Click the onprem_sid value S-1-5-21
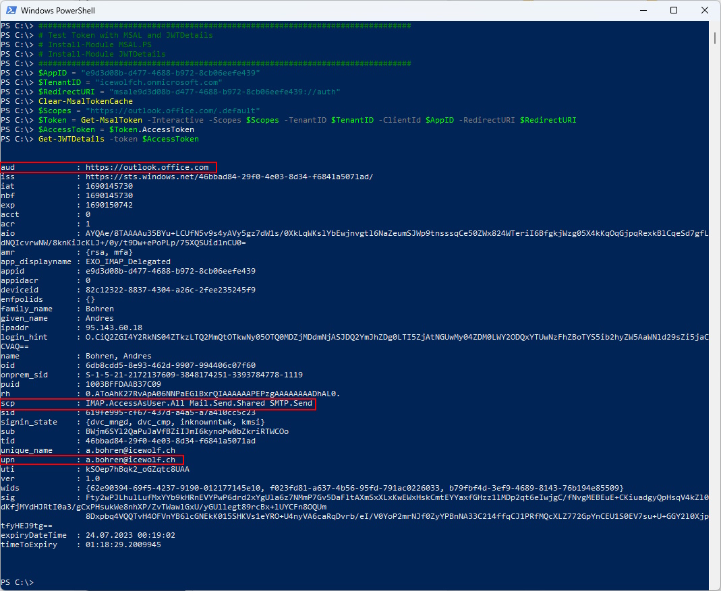This screenshot has height=591, width=721. click(x=194, y=375)
